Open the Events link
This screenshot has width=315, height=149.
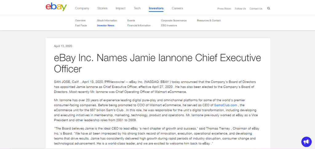point(131,20)
